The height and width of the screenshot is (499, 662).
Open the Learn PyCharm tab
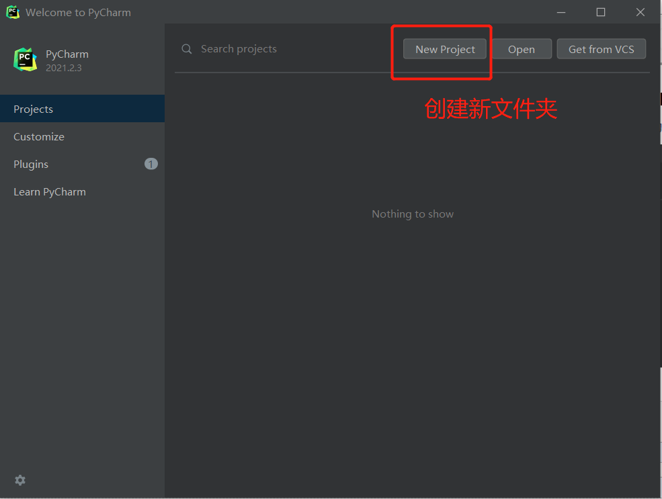(x=82, y=192)
